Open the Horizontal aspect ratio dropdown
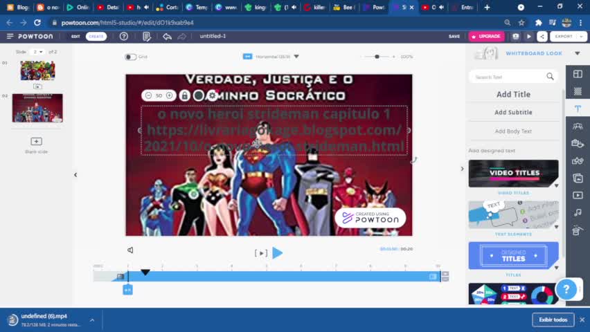The width and height of the screenshot is (590, 332). [296, 57]
